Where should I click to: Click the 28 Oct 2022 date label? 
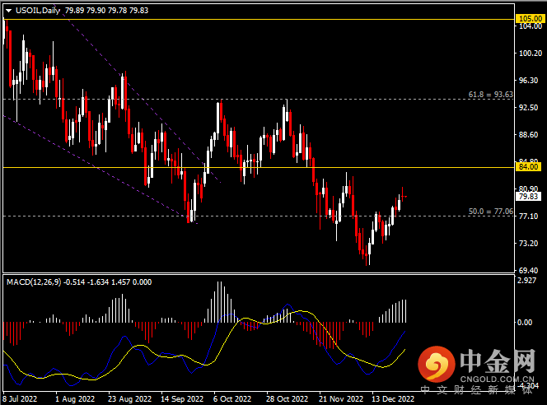pyautogui.click(x=287, y=398)
